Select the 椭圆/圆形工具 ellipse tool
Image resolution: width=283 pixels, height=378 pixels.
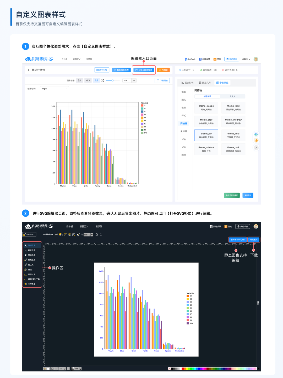tap(32, 279)
